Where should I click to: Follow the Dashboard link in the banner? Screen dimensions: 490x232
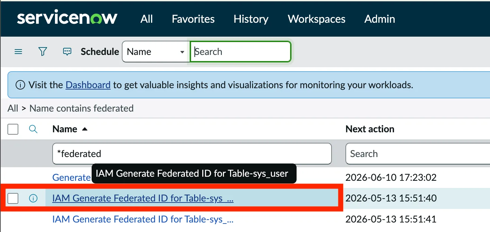[88, 85]
